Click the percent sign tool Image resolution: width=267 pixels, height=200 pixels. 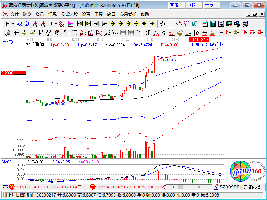click(164, 32)
